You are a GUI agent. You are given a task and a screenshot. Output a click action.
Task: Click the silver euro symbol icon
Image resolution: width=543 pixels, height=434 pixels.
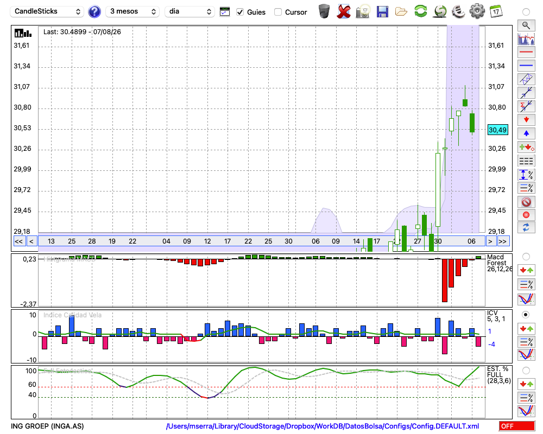point(458,11)
